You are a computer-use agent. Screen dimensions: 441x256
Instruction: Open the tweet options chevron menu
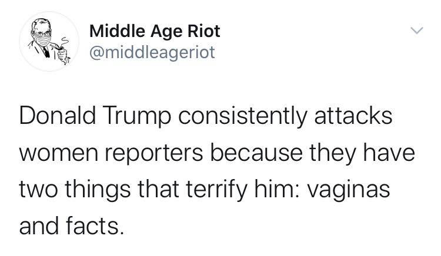416,31
